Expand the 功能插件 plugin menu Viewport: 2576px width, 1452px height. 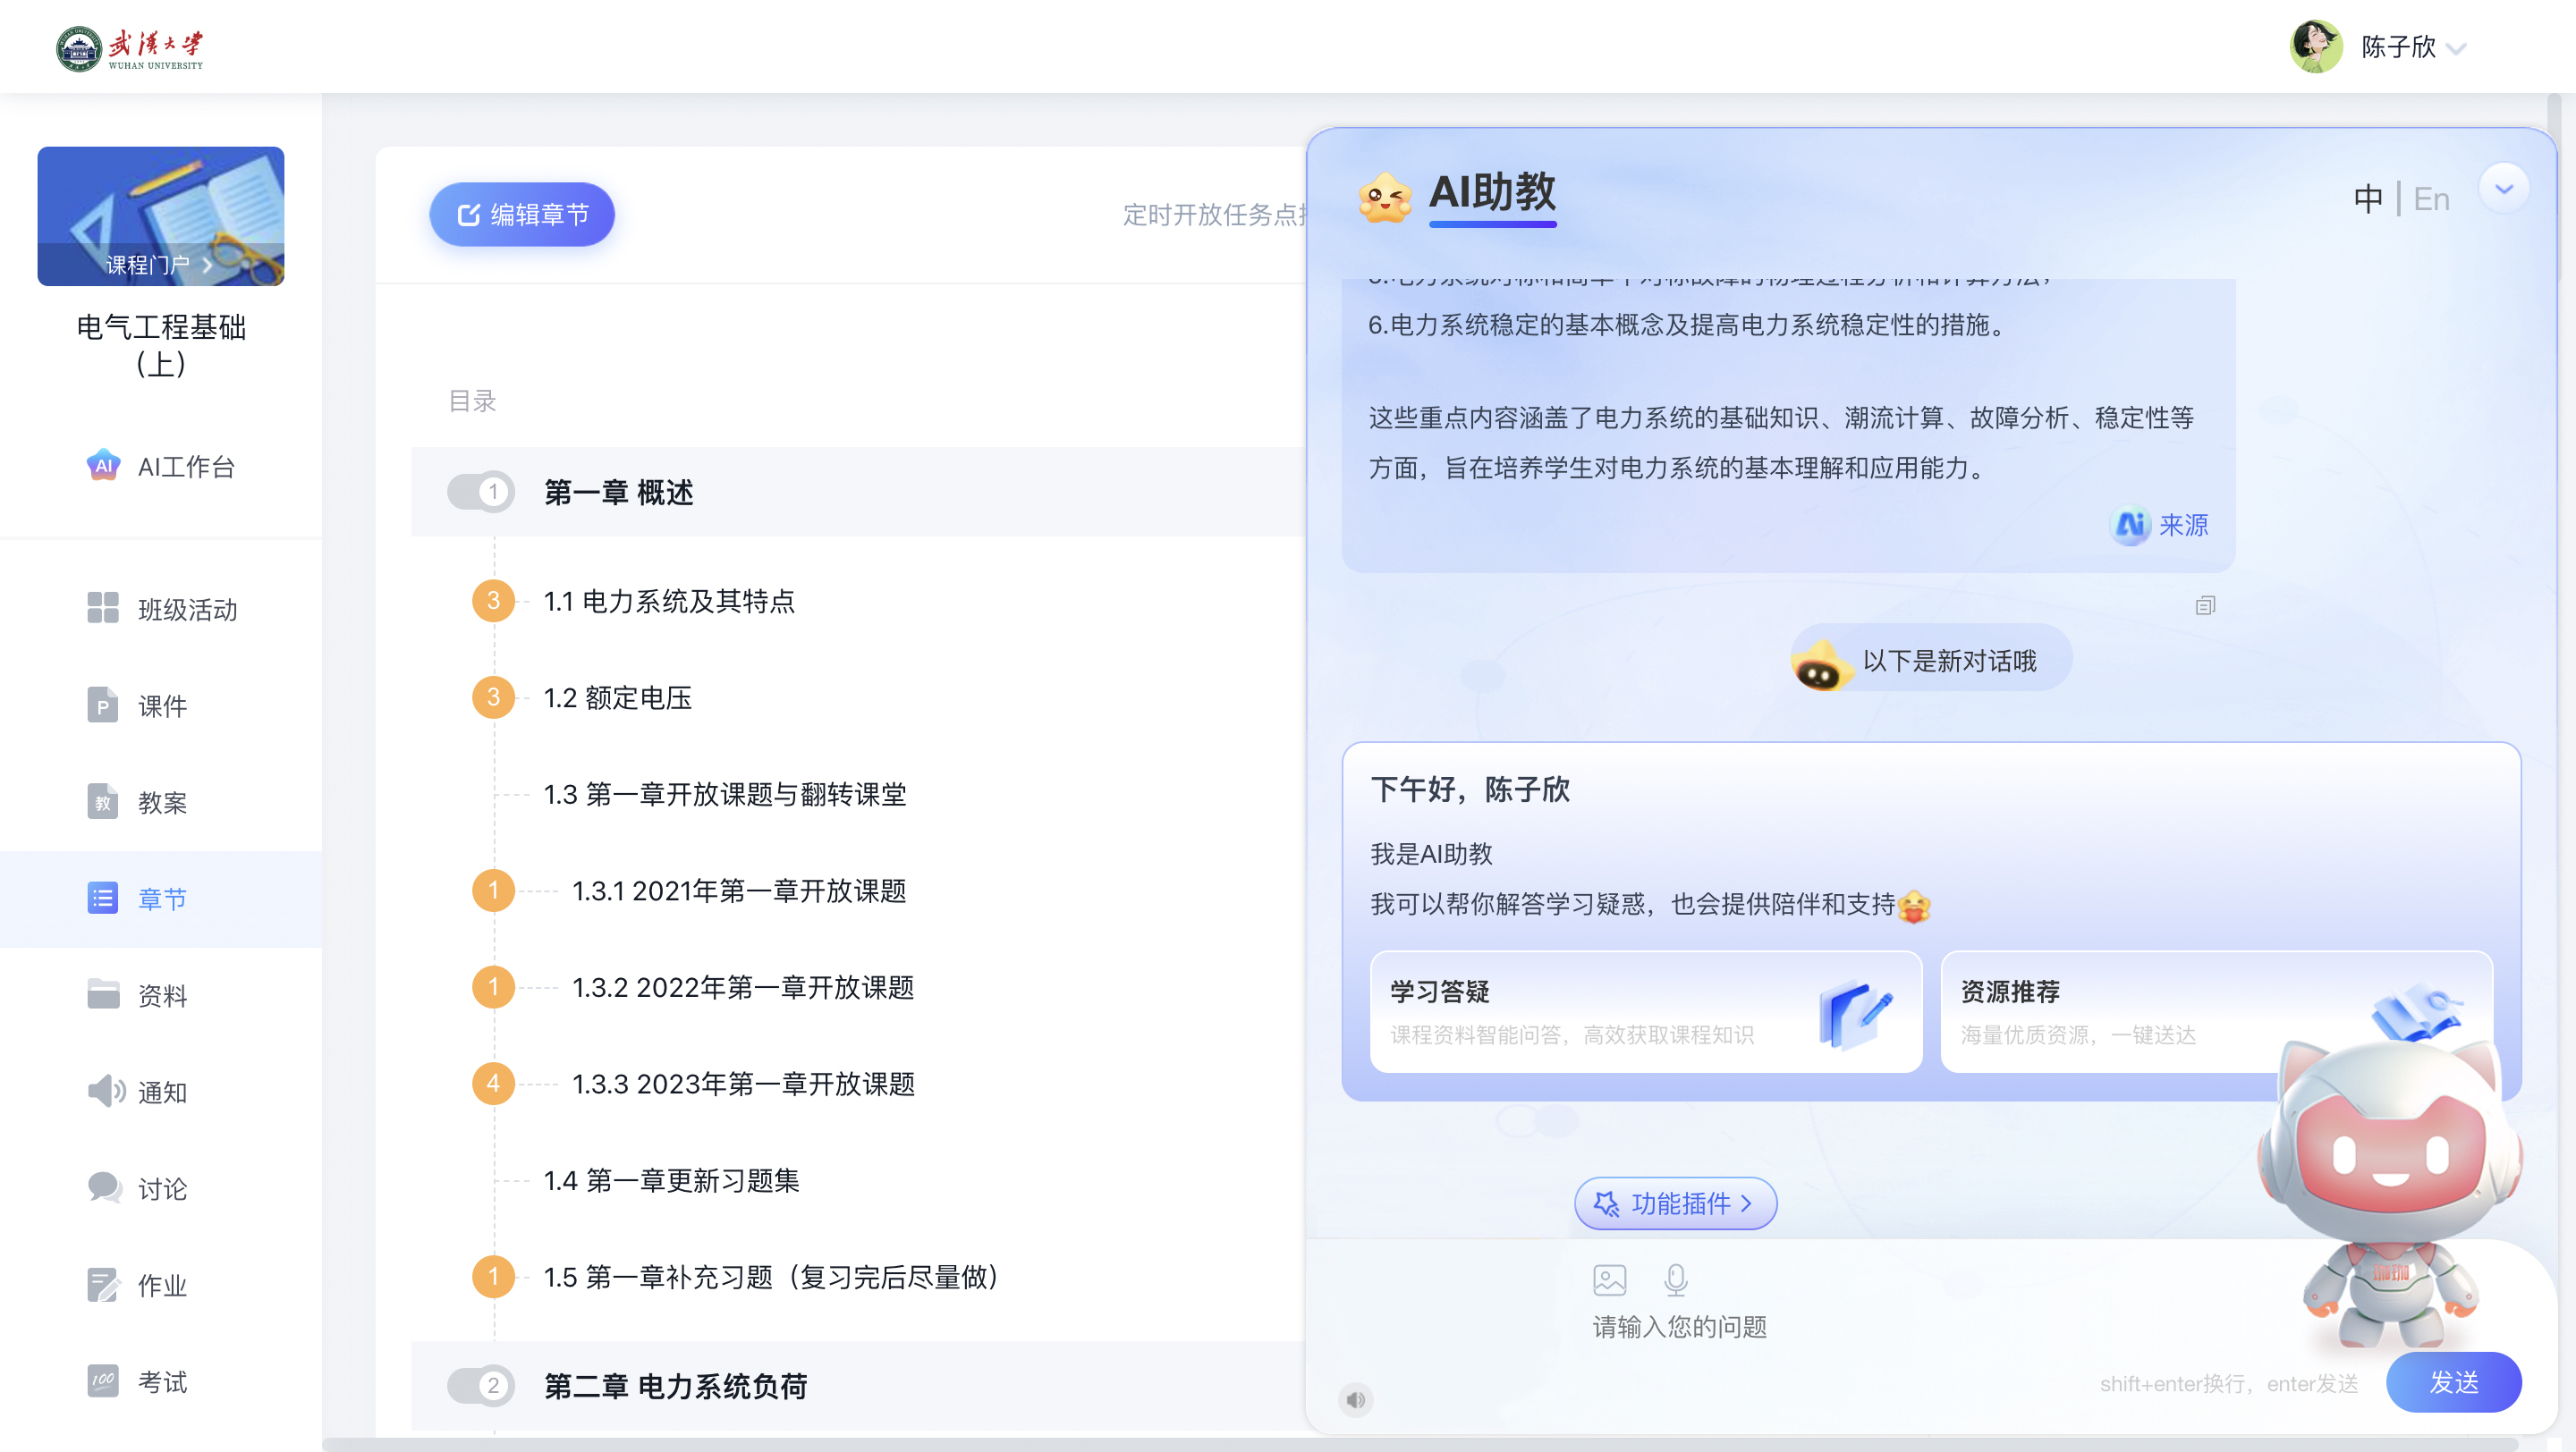pyautogui.click(x=1675, y=1203)
